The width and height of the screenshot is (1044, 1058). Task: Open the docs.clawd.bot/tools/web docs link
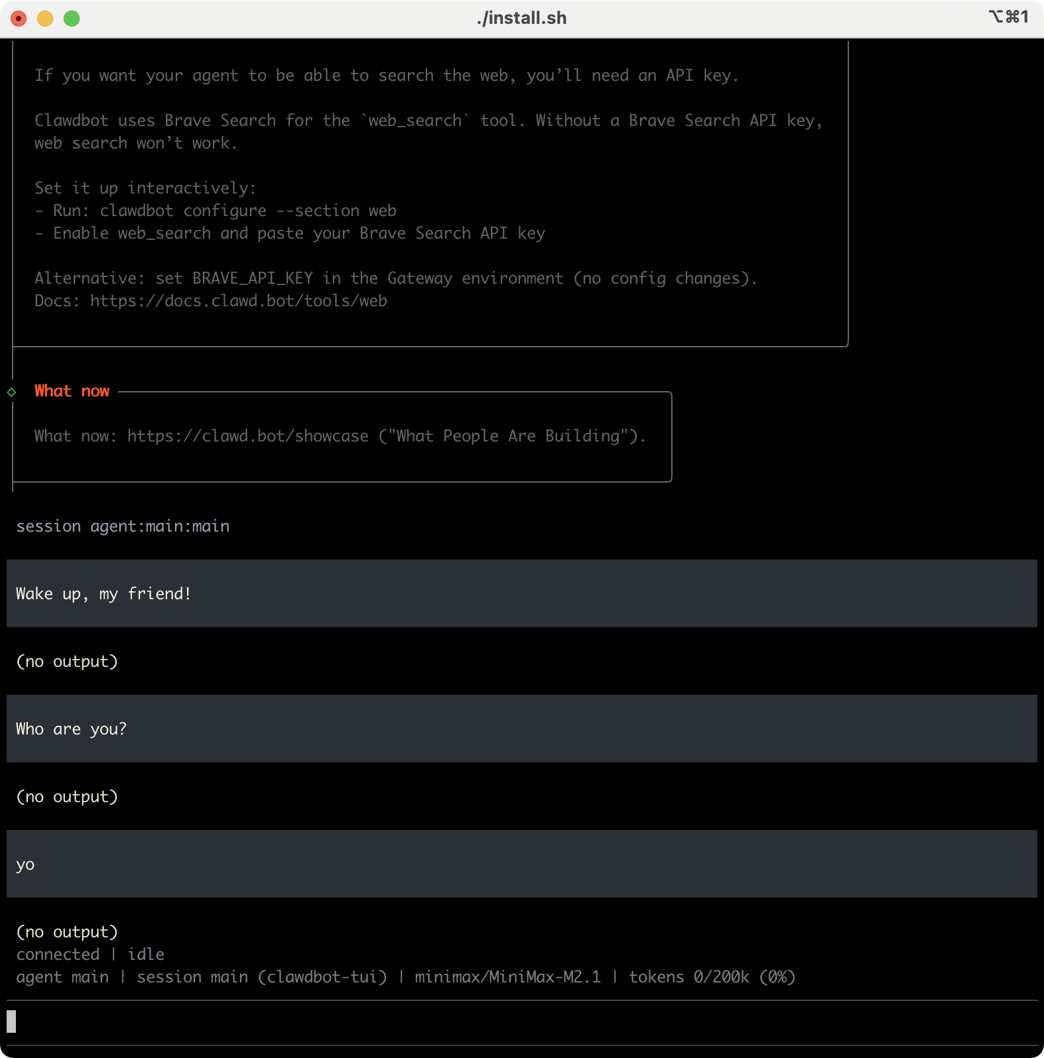point(238,301)
